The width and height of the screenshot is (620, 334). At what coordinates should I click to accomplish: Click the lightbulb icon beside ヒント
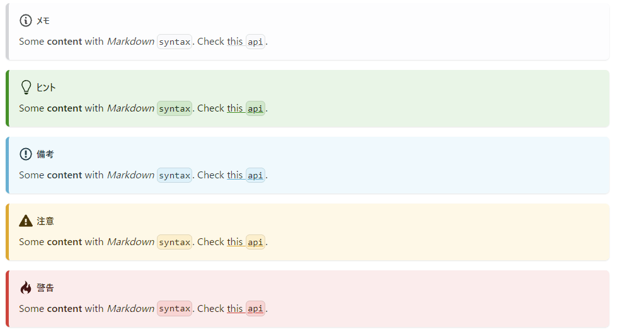click(26, 88)
